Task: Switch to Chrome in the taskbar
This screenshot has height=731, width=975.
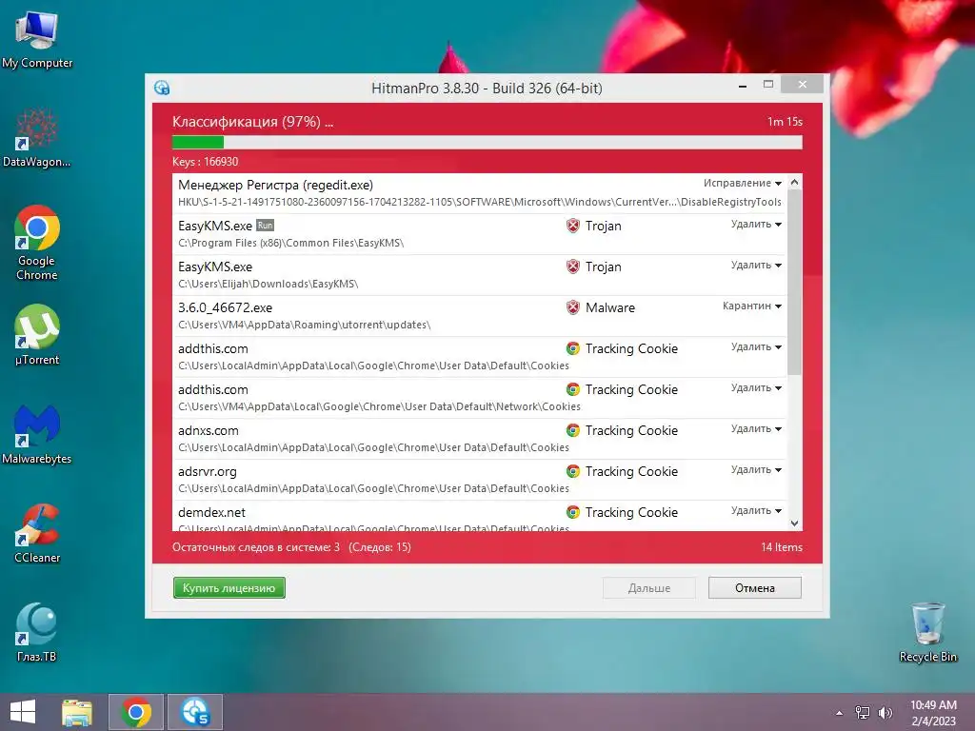Action: (x=136, y=712)
